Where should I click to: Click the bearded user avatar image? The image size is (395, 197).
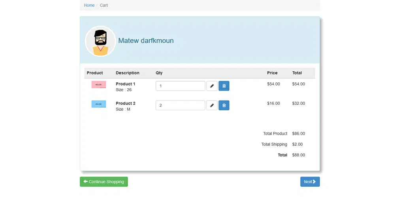pyautogui.click(x=100, y=41)
